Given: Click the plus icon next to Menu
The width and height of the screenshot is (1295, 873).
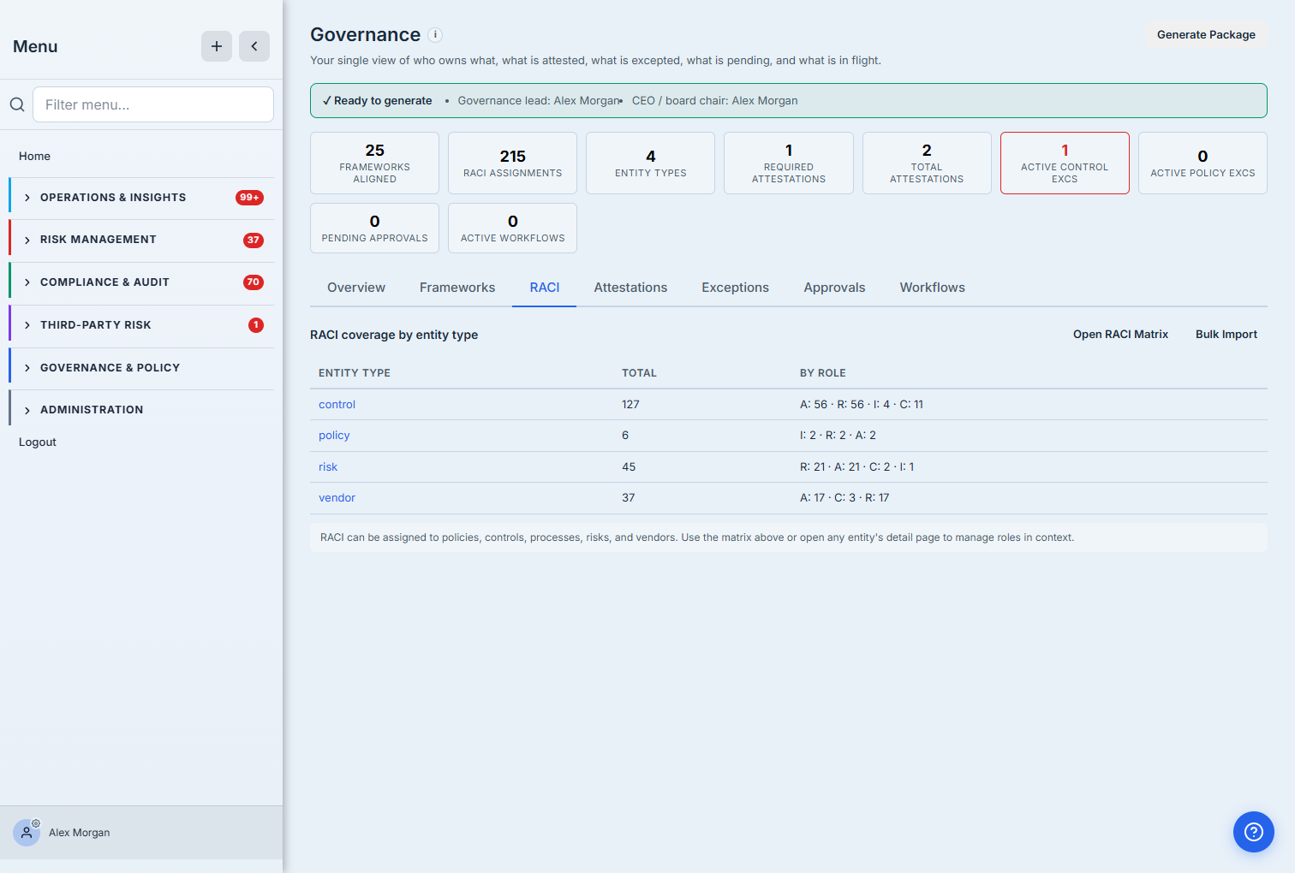Looking at the screenshot, I should [217, 46].
